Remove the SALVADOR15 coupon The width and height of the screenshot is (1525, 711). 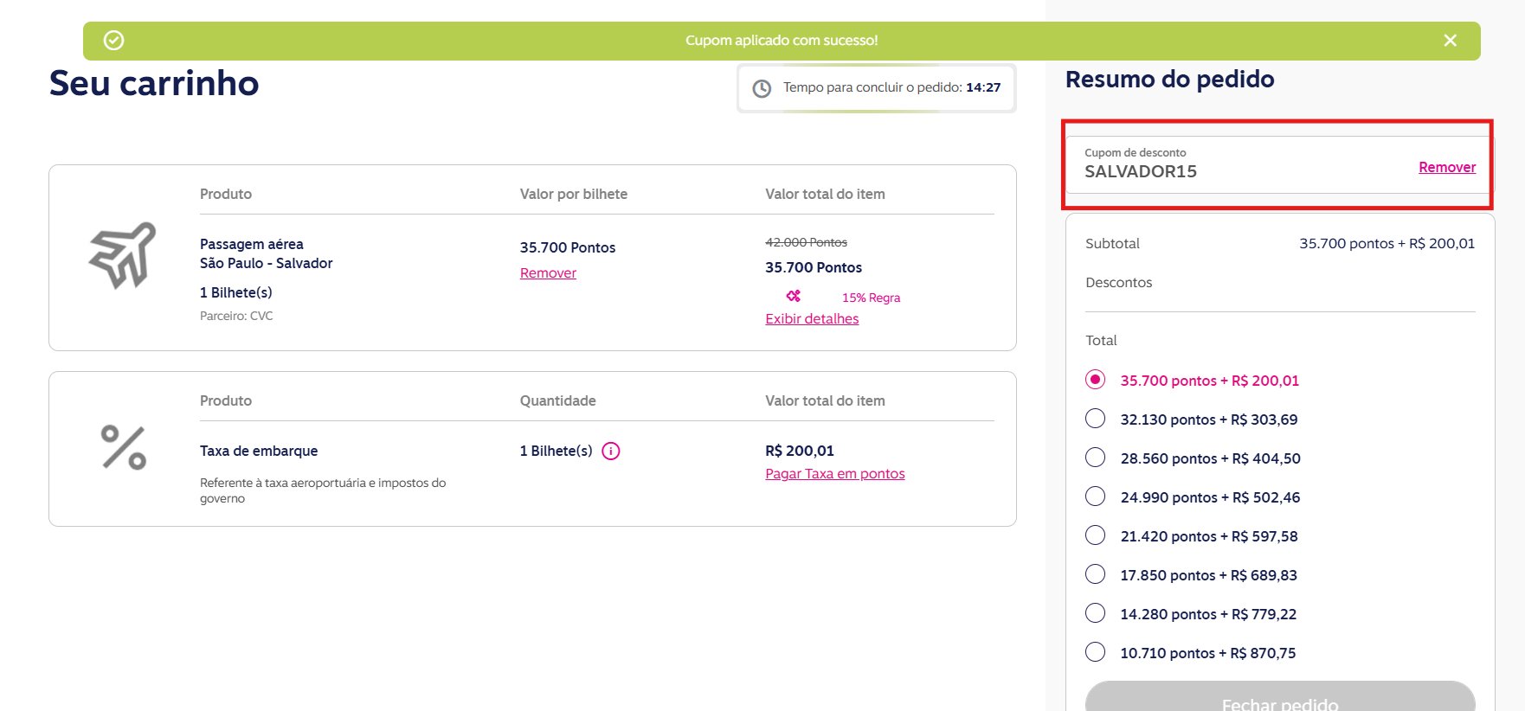1447,167
